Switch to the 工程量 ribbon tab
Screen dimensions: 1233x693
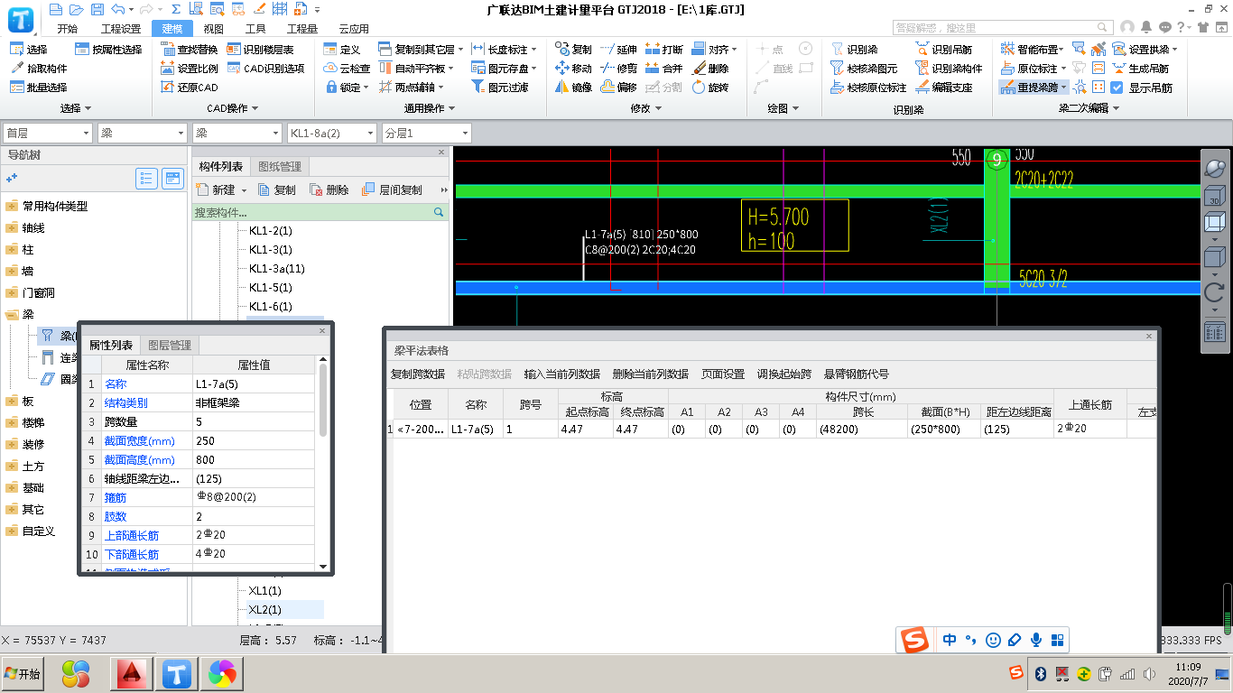click(x=302, y=29)
